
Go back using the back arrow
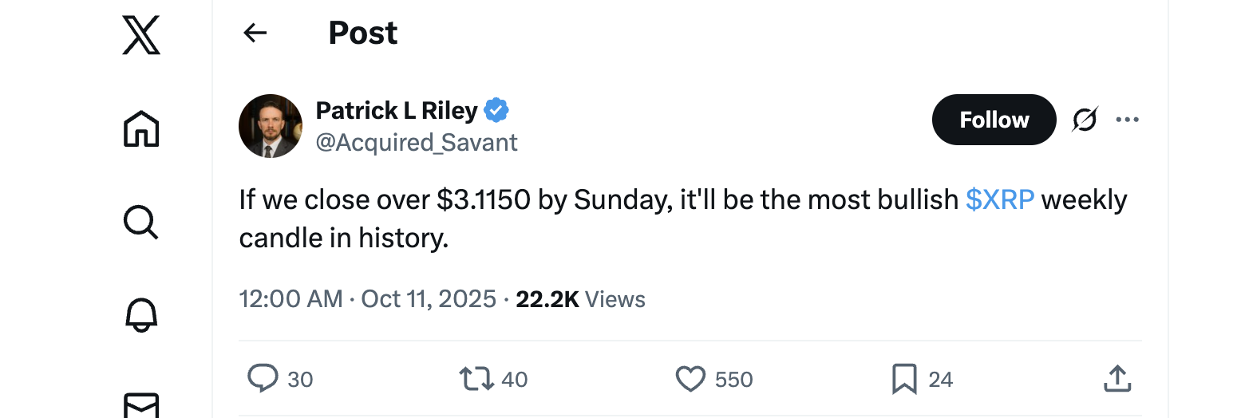tap(255, 33)
